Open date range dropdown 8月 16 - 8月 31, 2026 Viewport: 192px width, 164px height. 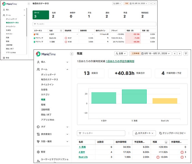(x=150, y=54)
